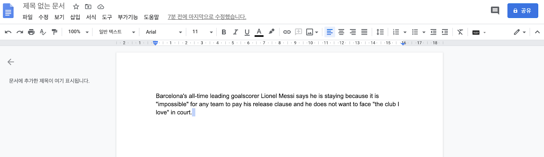The image size is (544, 157).
Task: Click the word "Barcelona's" in the document
Action: click(x=171, y=96)
